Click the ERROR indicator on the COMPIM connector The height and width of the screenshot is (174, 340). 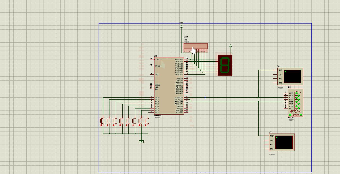click(296, 115)
